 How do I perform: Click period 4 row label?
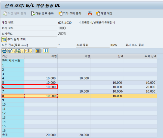13,78
